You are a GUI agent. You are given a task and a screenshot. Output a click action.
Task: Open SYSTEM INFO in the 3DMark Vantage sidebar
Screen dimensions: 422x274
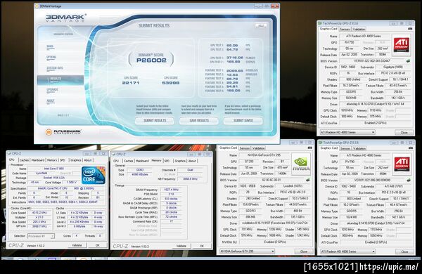pyautogui.click(x=55, y=68)
